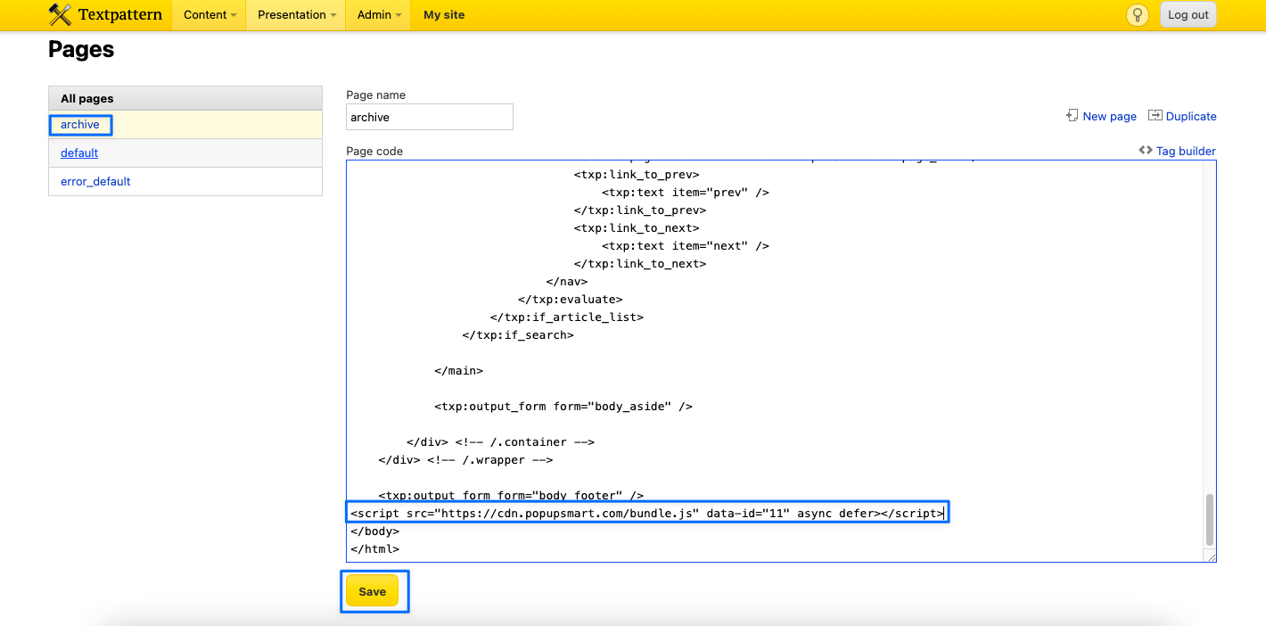Open the Presentation dropdown menu
Image resolution: width=1266 pixels, height=626 pixels.
[x=297, y=14]
